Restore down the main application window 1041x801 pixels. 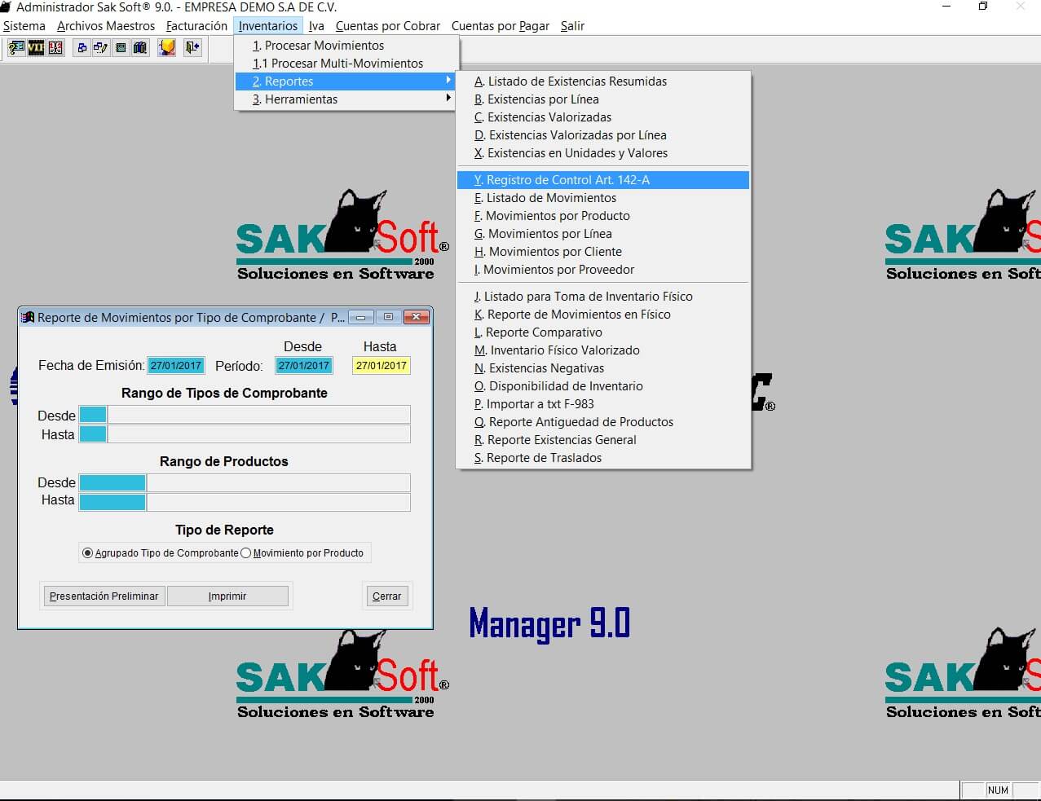tap(983, 7)
